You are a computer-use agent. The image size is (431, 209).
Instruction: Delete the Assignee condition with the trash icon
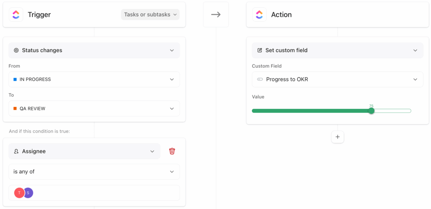tap(172, 151)
